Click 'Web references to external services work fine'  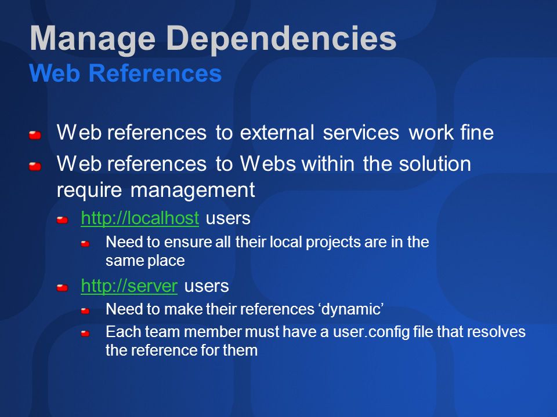[275, 132]
